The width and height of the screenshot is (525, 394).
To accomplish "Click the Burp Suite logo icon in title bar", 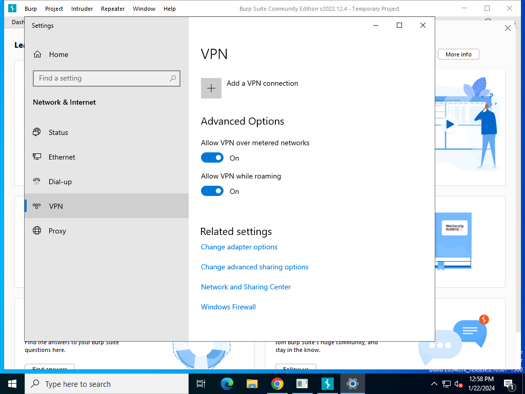I will pyautogui.click(x=12, y=8).
